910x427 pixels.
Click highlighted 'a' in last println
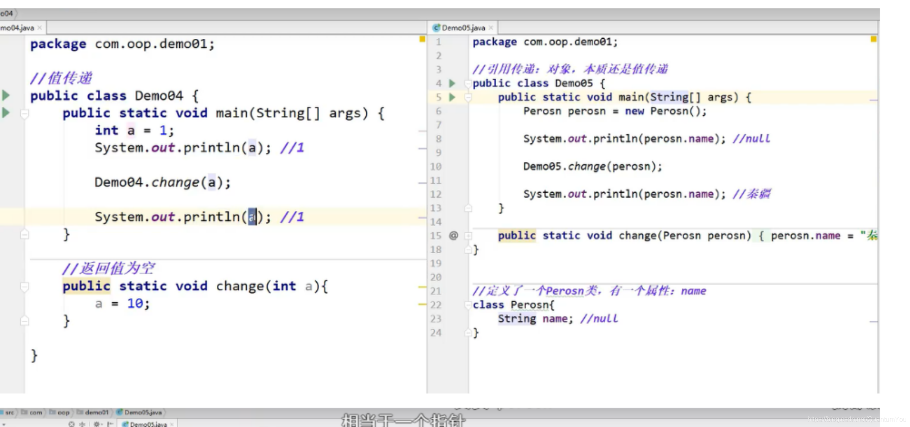[x=252, y=217]
